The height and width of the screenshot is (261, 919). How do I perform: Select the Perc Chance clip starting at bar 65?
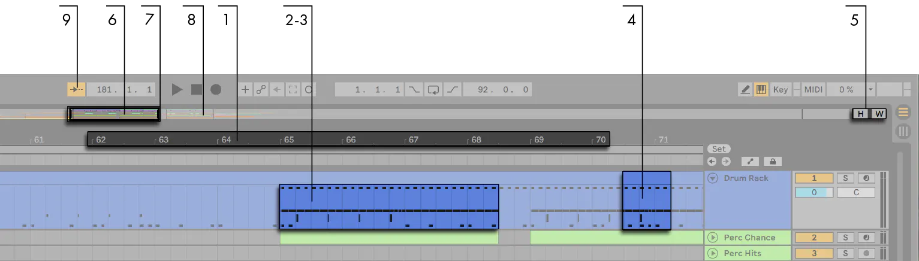(x=389, y=238)
